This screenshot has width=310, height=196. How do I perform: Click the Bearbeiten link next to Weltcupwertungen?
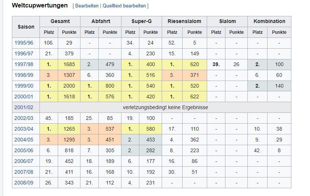tap(87, 6)
